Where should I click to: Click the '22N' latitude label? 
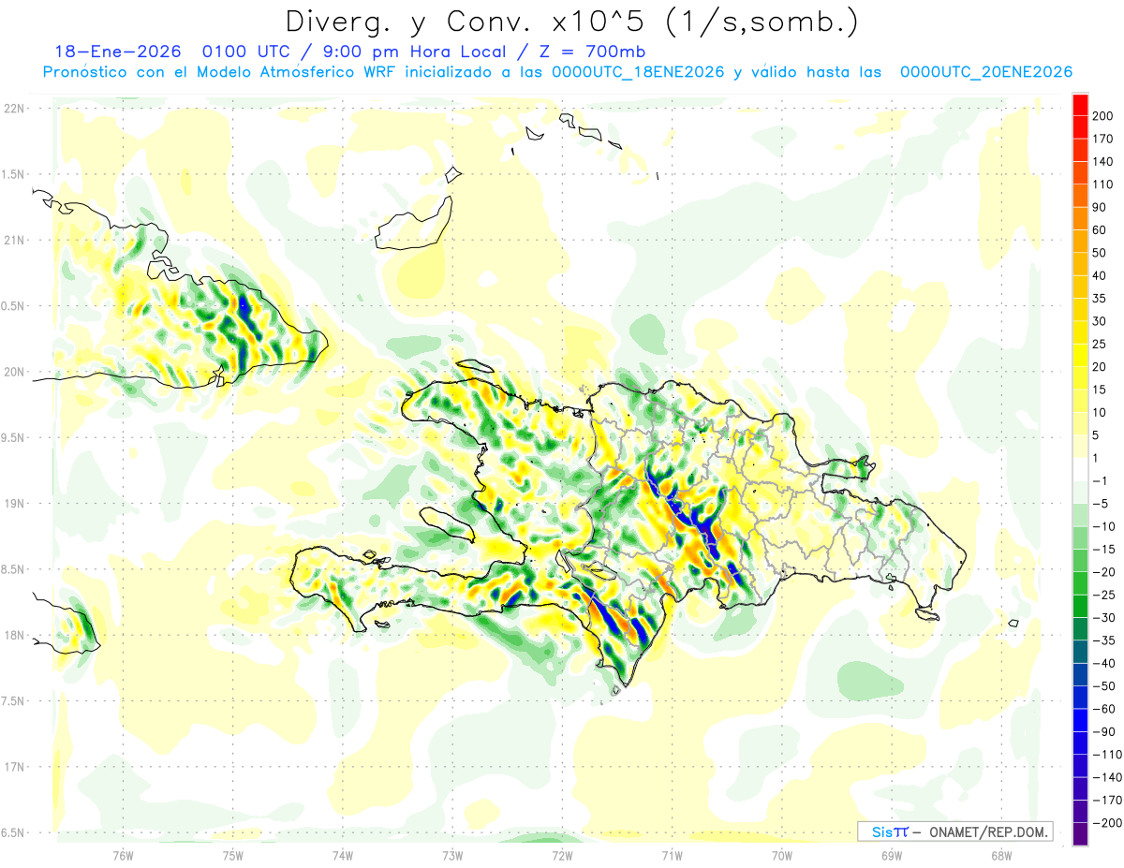point(14,109)
